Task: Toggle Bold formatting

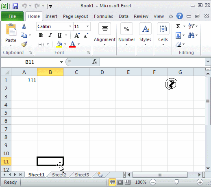Action: (41, 35)
